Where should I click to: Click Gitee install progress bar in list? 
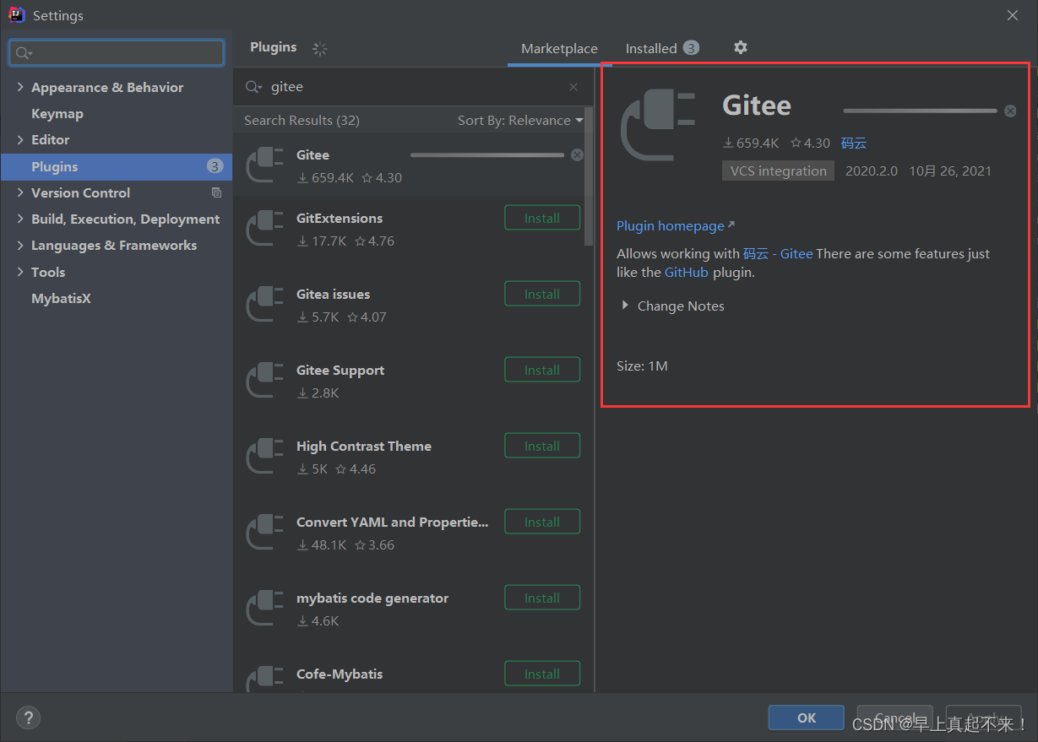click(x=487, y=154)
